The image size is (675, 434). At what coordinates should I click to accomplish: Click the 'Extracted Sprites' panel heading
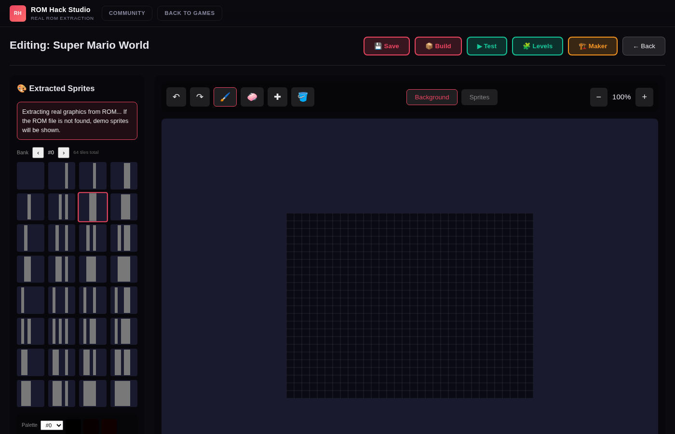(56, 88)
